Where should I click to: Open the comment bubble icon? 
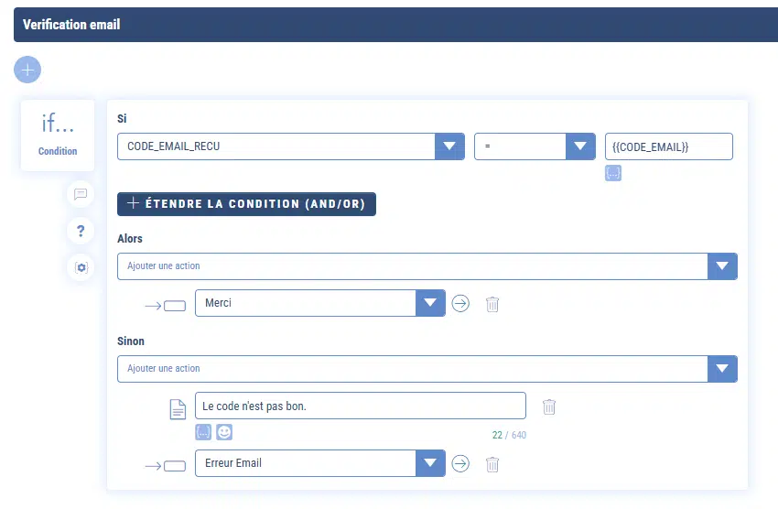point(81,194)
